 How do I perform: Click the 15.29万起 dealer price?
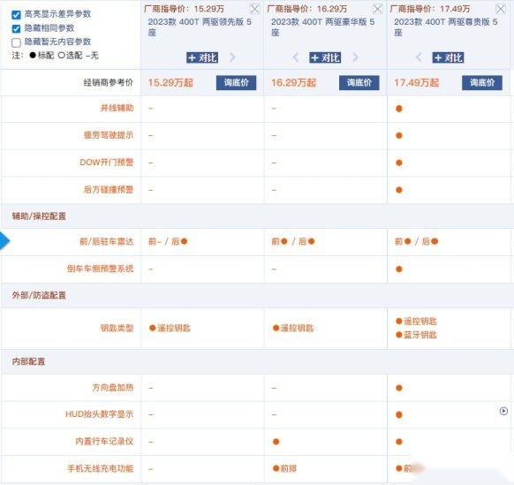click(x=170, y=83)
